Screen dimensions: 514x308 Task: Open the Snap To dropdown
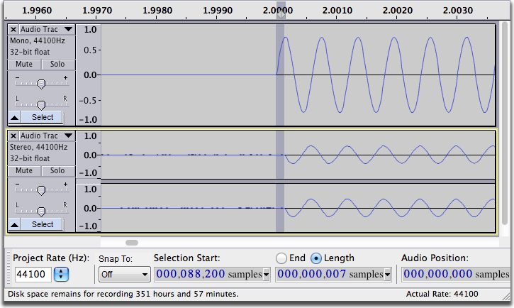point(124,274)
